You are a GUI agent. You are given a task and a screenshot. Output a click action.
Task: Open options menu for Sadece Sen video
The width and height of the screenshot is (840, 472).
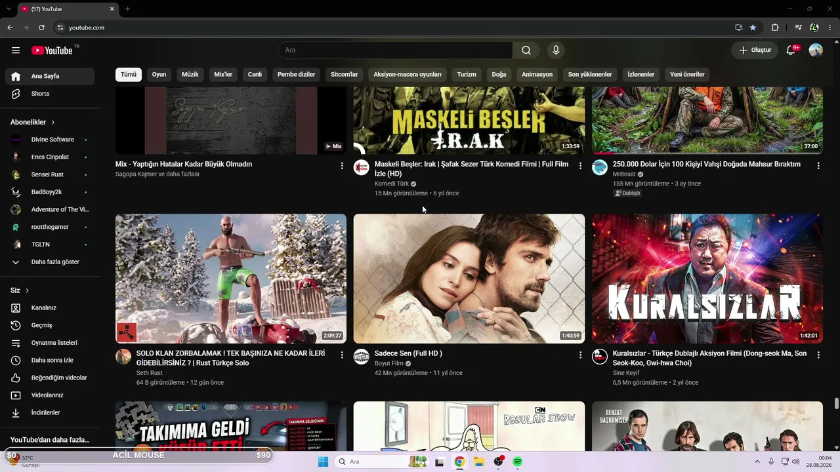(580, 355)
